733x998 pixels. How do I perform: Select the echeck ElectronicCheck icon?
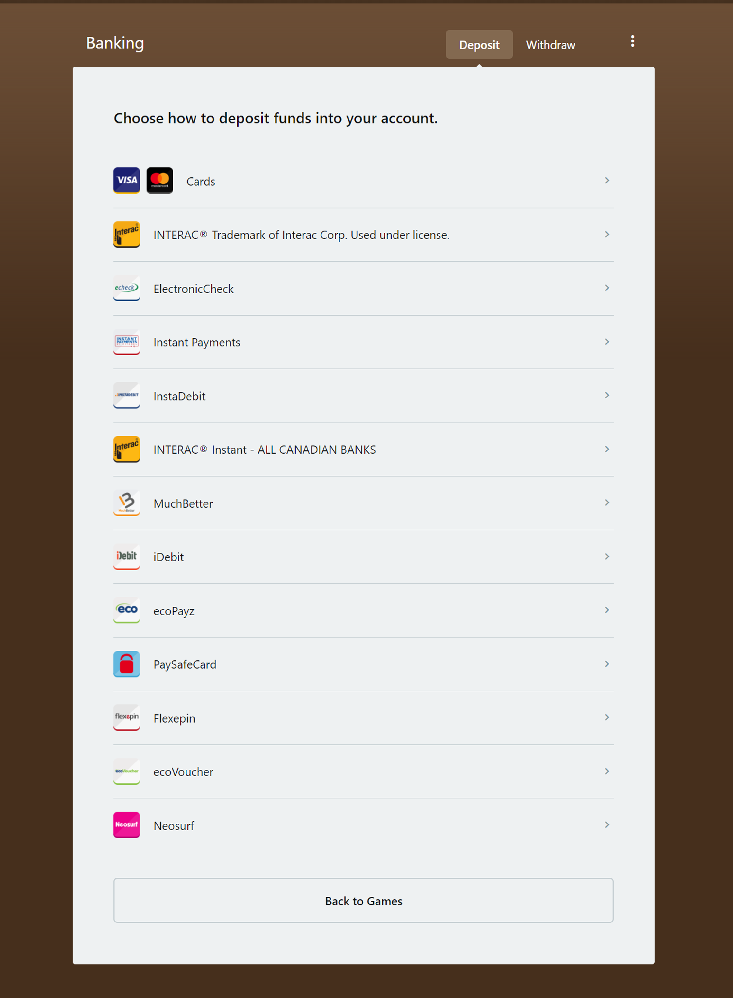[126, 288]
